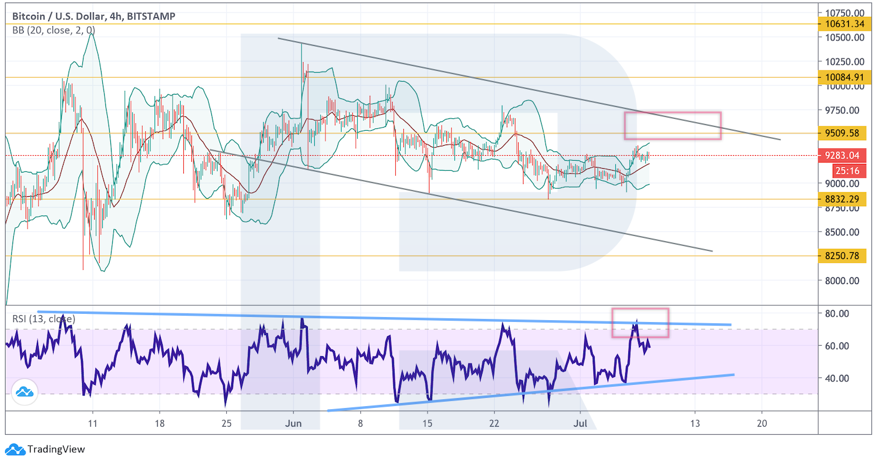This screenshot has height=464, width=877.
Task: Click the 9509.58 resistance price label
Action: (841, 133)
